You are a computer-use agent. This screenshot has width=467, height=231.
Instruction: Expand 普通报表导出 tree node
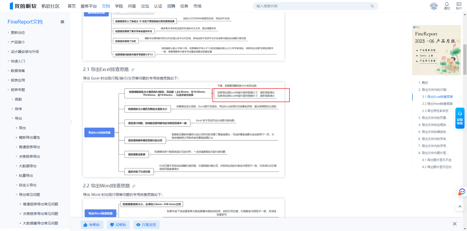(x=16, y=147)
